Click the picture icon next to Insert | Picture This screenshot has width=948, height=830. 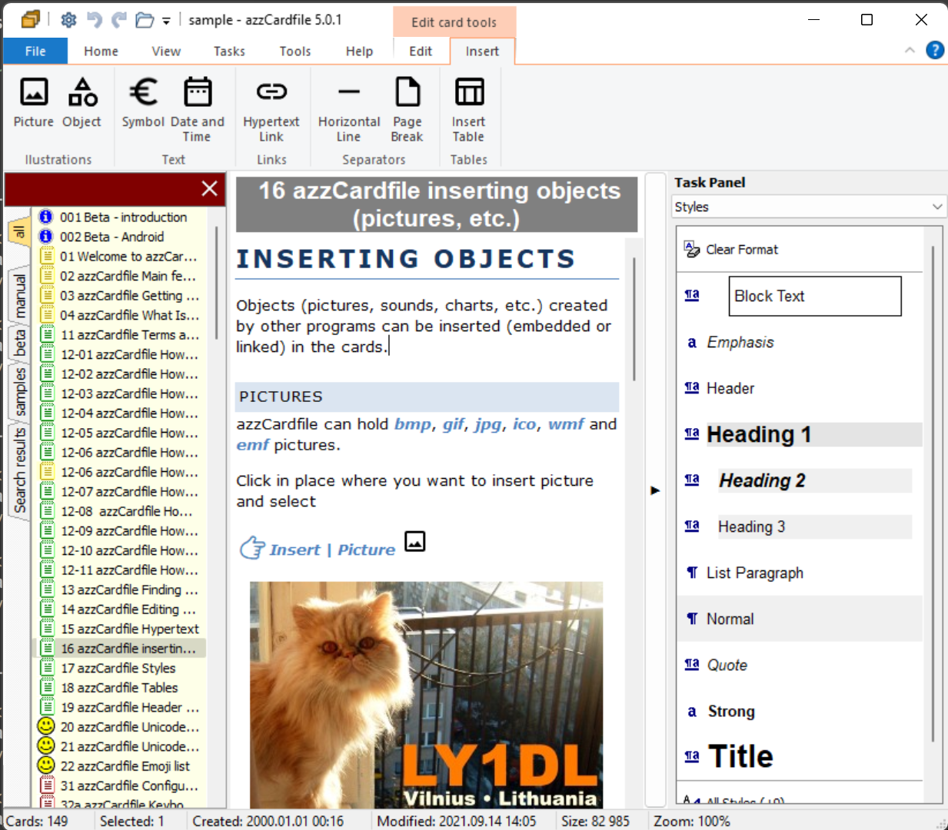click(415, 541)
